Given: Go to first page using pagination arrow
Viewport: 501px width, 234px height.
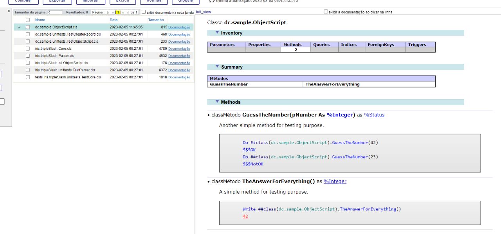Looking at the screenshot, I should [108, 13].
